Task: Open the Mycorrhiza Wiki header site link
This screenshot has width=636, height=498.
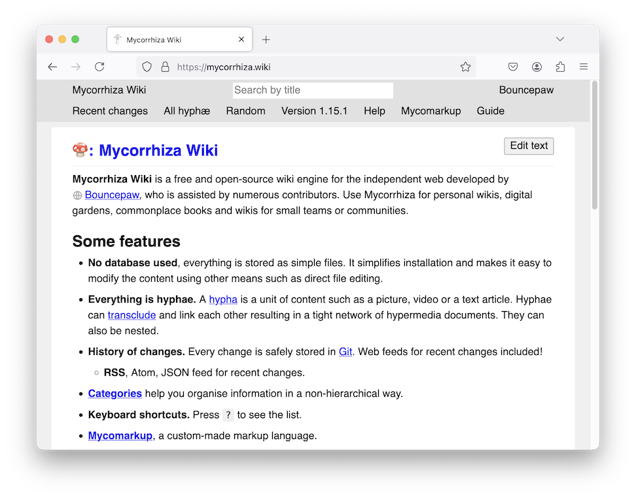Action: (109, 90)
